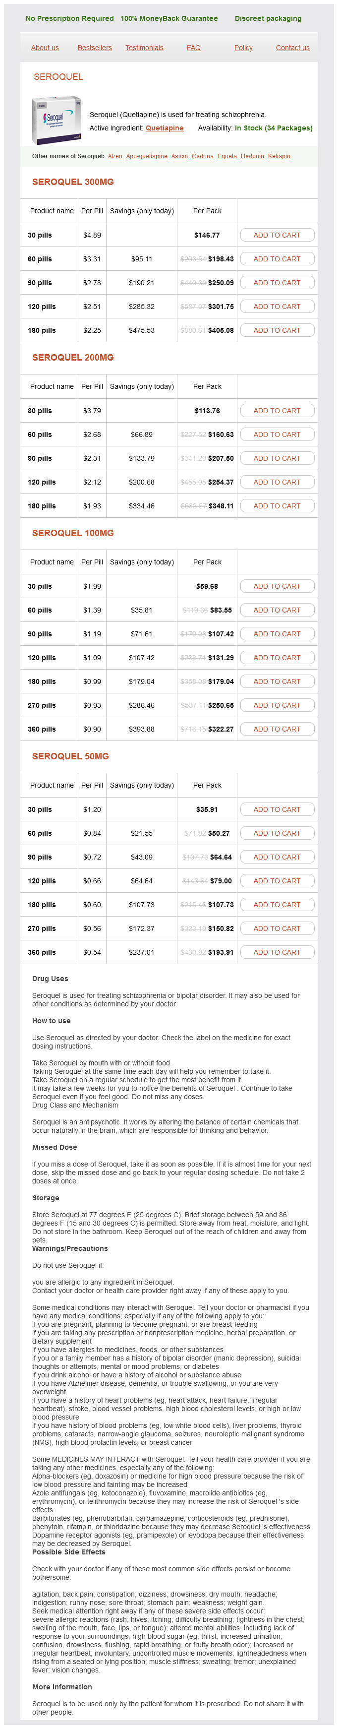
Task: Open the About us page
Action: click(45, 48)
